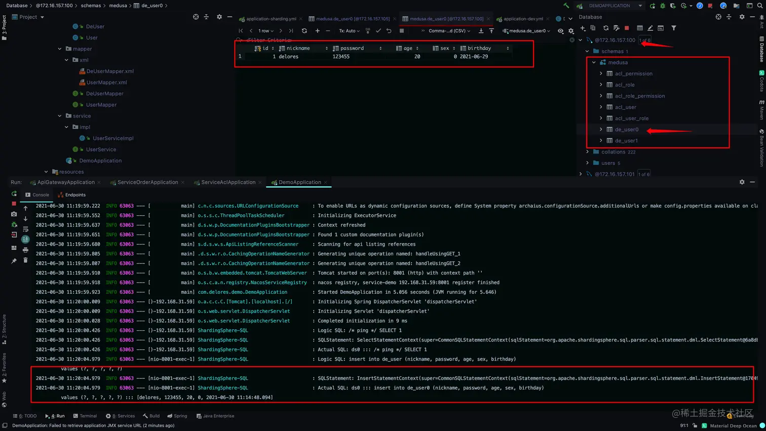
Task: Switch to the application-sharding.yml tab
Action: pyautogui.click(x=271, y=19)
